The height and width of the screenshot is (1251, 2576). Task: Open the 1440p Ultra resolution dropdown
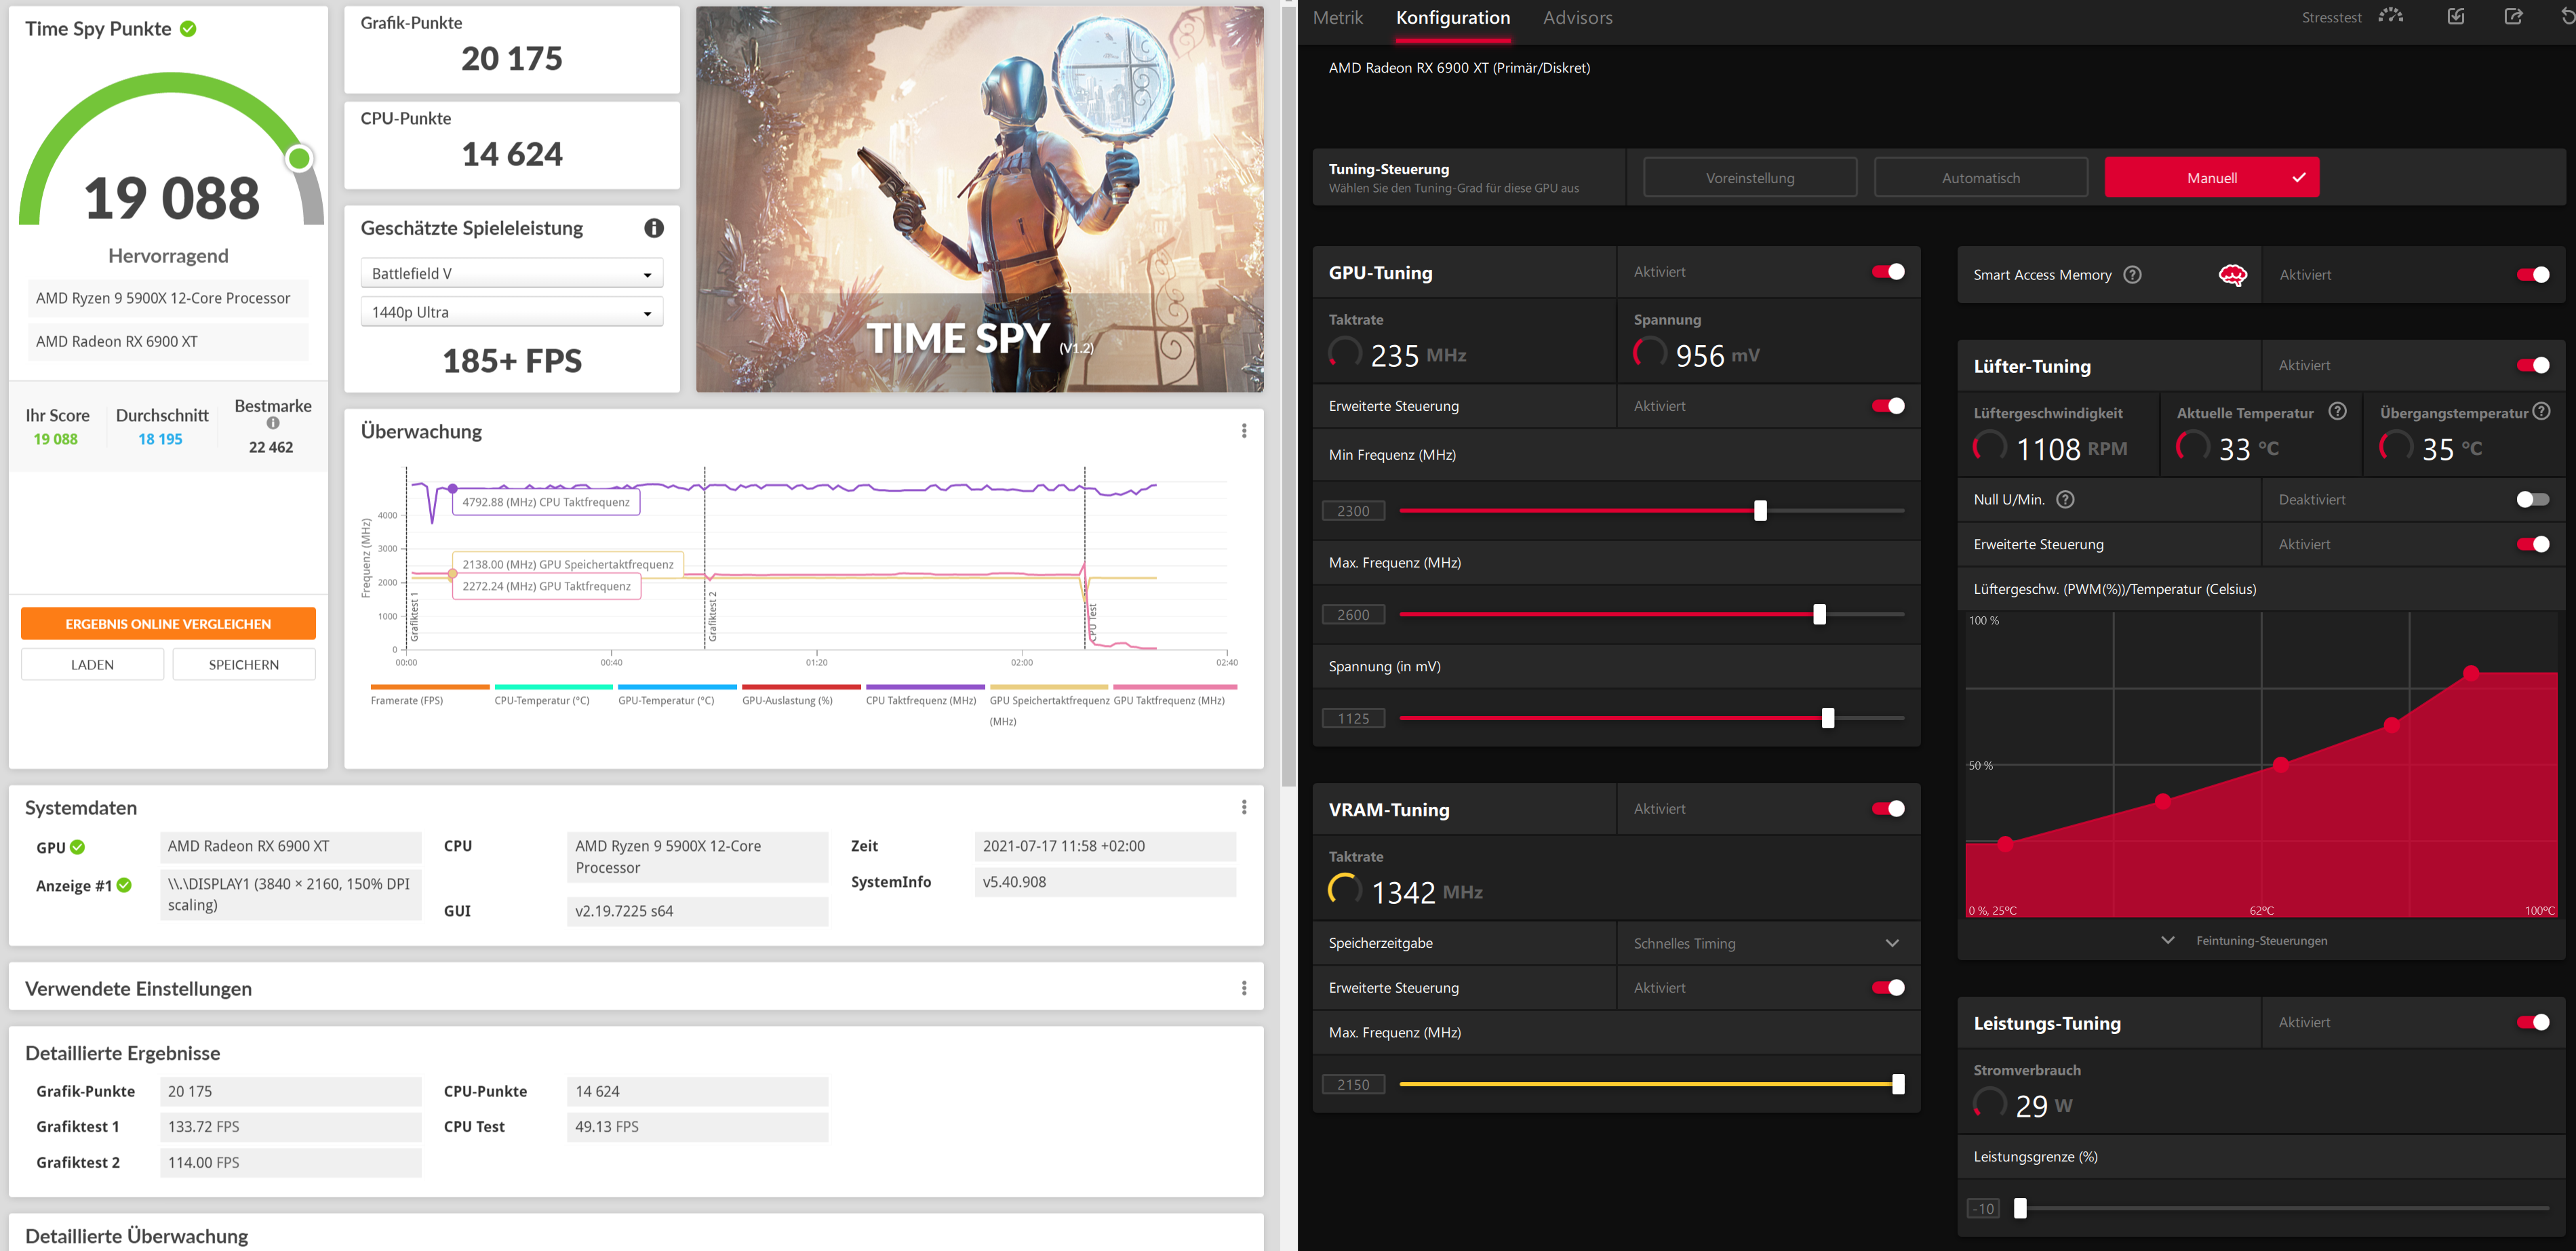(x=512, y=313)
